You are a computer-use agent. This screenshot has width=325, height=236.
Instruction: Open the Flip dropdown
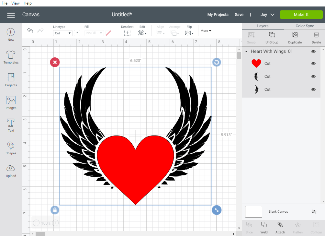tap(189, 33)
